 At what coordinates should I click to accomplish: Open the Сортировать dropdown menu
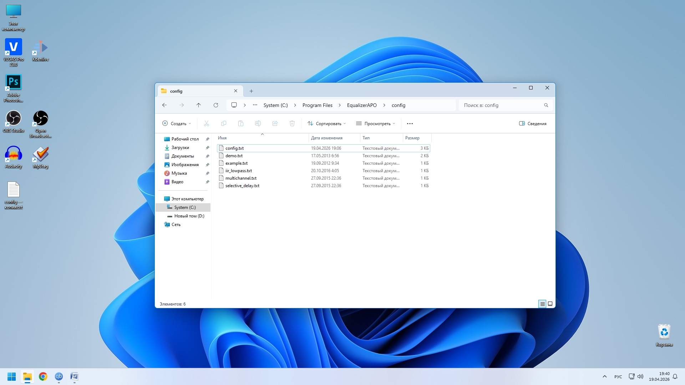tap(326, 124)
